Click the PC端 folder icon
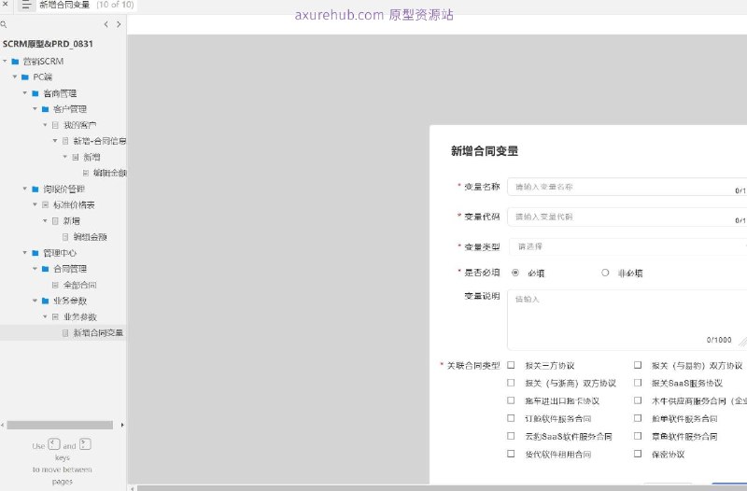The height and width of the screenshot is (491, 747). (x=25, y=77)
